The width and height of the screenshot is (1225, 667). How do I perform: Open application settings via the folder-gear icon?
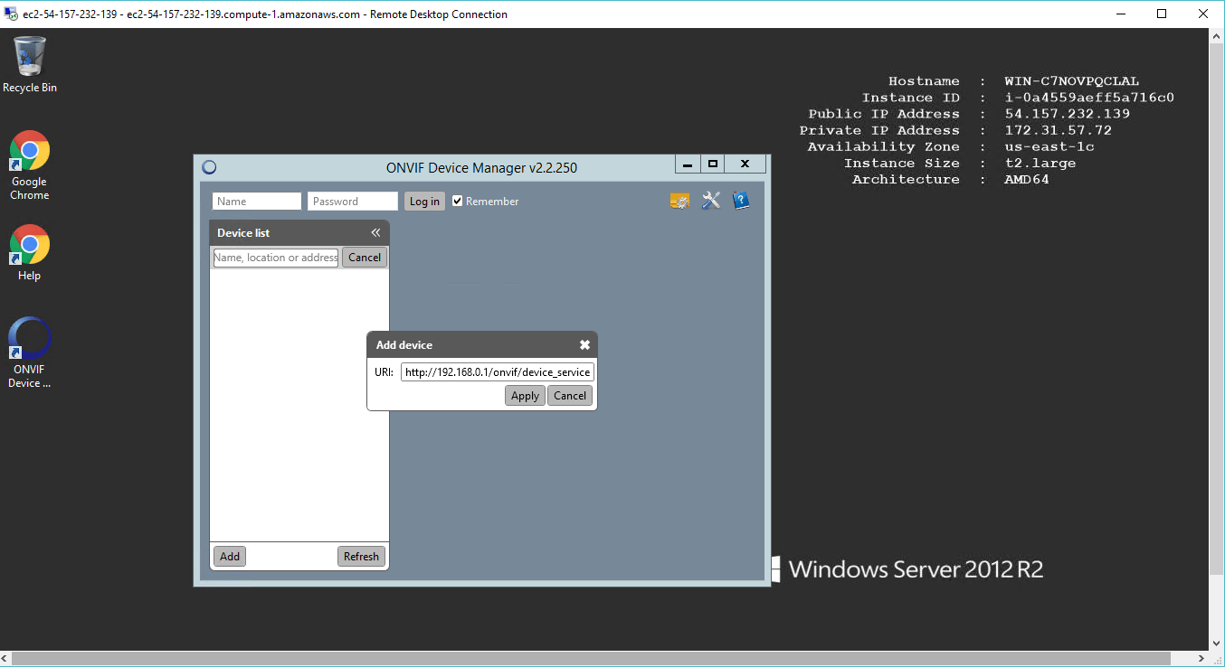pos(679,201)
